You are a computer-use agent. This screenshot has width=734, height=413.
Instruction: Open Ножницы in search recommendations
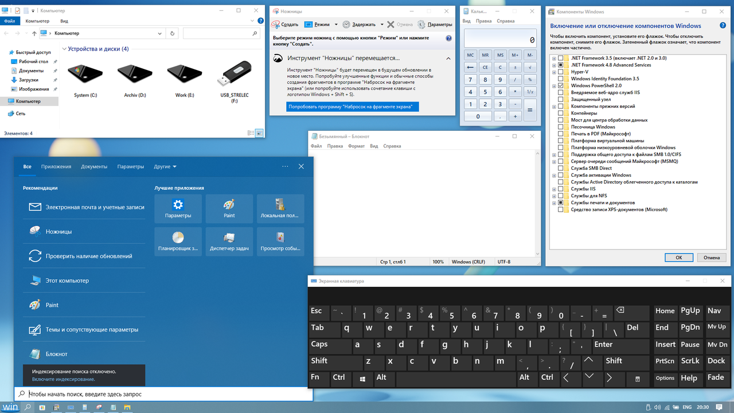point(84,232)
